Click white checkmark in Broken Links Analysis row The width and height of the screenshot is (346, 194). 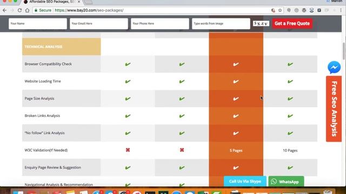[236, 116]
